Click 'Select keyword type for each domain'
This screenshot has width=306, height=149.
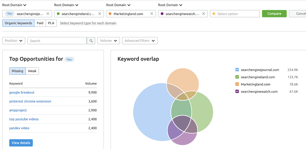88,23
